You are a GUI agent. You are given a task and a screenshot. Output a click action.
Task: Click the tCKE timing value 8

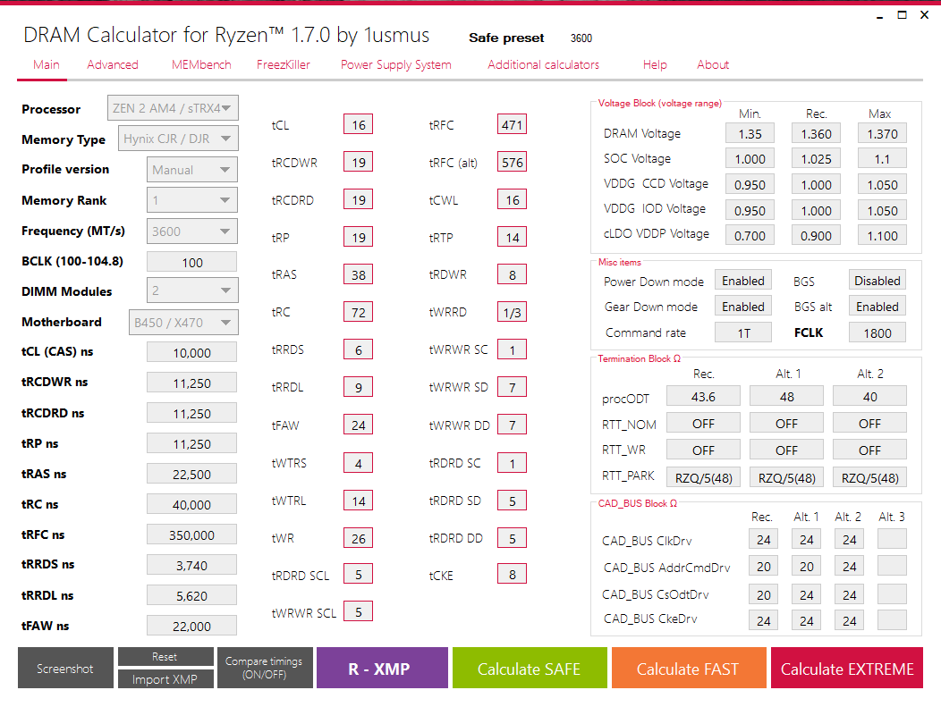(512, 574)
